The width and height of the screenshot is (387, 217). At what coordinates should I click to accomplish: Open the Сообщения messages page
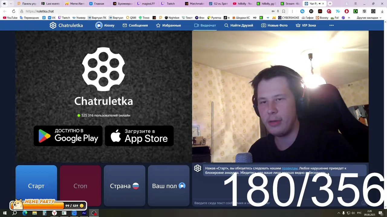[x=135, y=25]
